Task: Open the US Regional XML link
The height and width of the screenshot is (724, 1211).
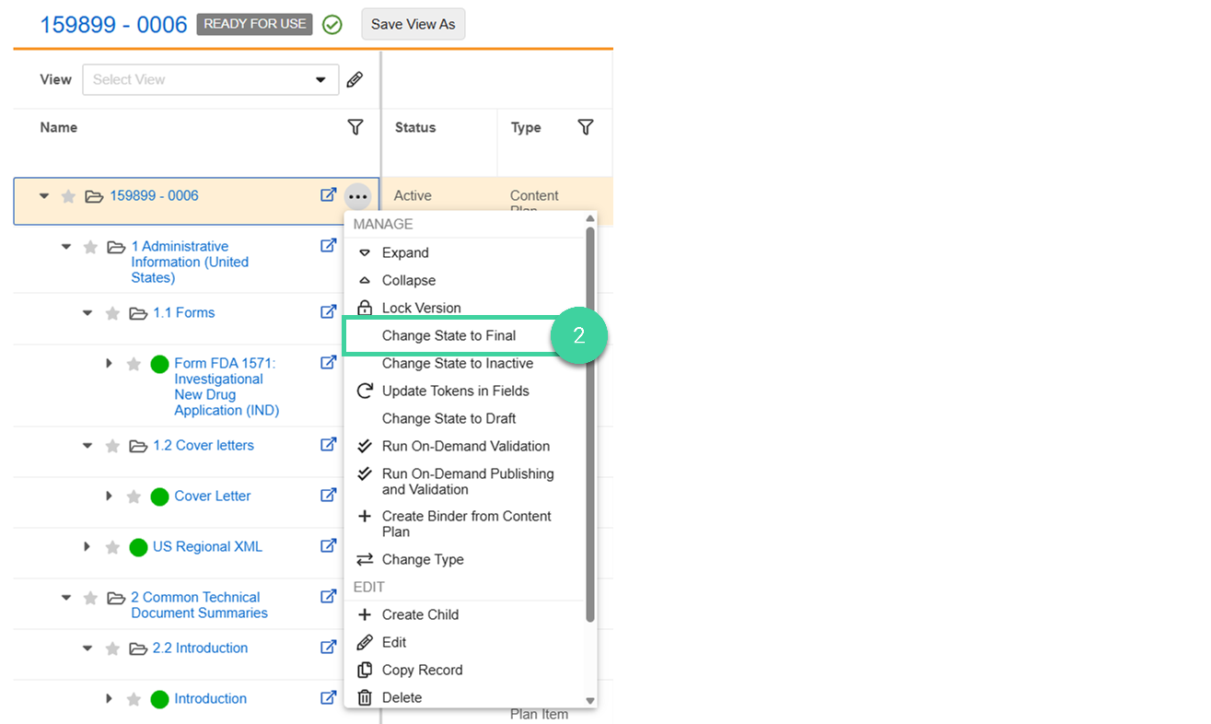Action: point(207,546)
